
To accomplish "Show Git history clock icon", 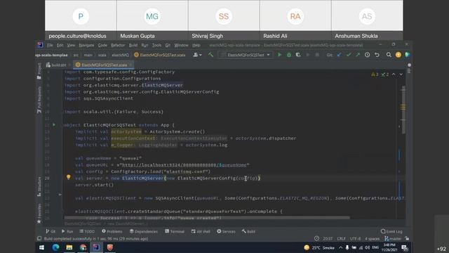I will pos(367,55).
